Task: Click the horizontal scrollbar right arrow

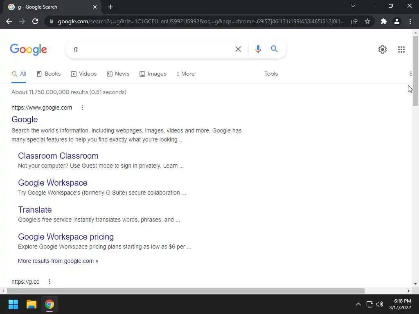Action: tap(409, 291)
